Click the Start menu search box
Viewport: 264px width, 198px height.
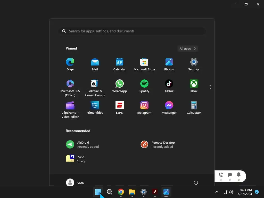[x=132, y=31]
